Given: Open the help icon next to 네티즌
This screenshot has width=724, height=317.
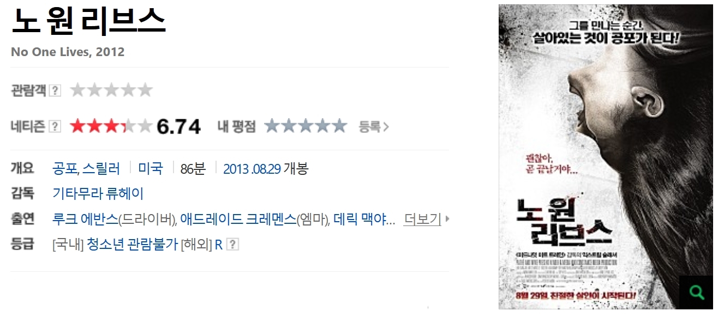Looking at the screenshot, I should click(55, 126).
